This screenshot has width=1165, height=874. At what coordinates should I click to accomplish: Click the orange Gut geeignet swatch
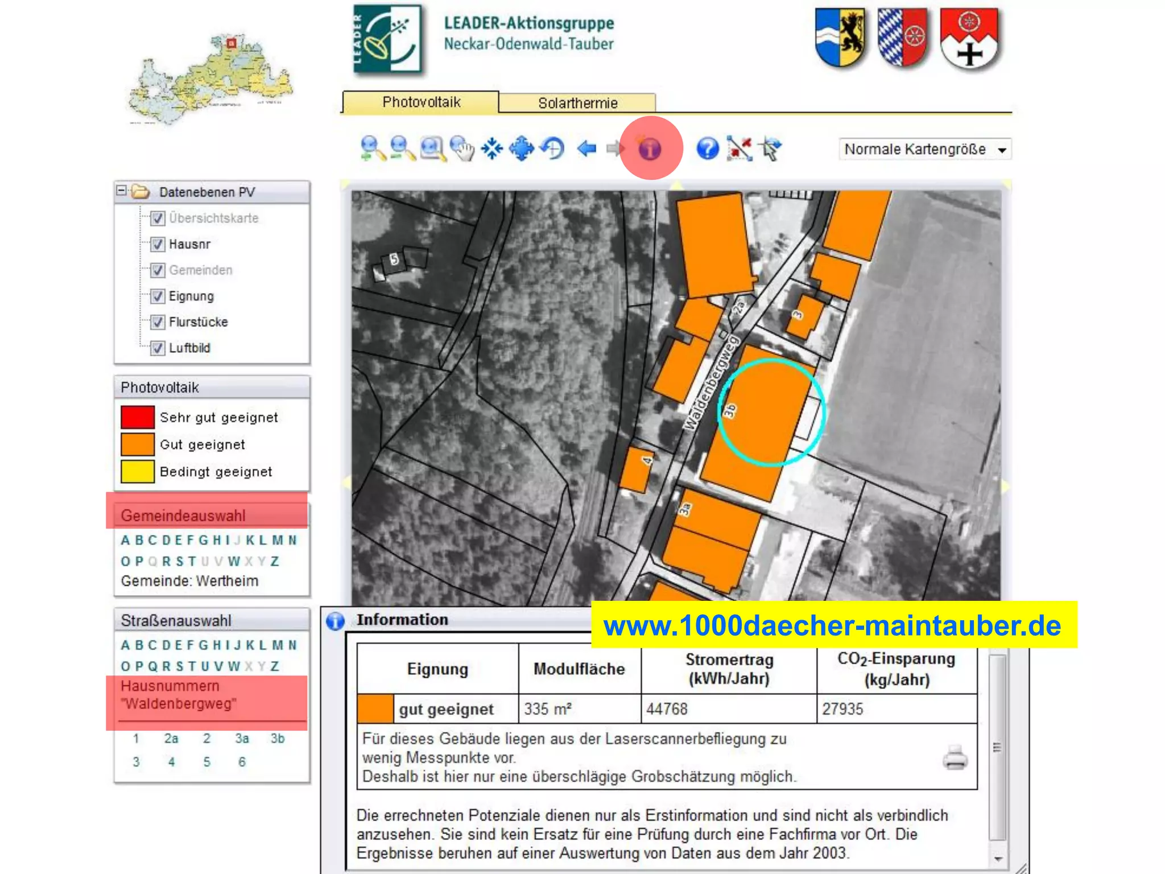(137, 444)
